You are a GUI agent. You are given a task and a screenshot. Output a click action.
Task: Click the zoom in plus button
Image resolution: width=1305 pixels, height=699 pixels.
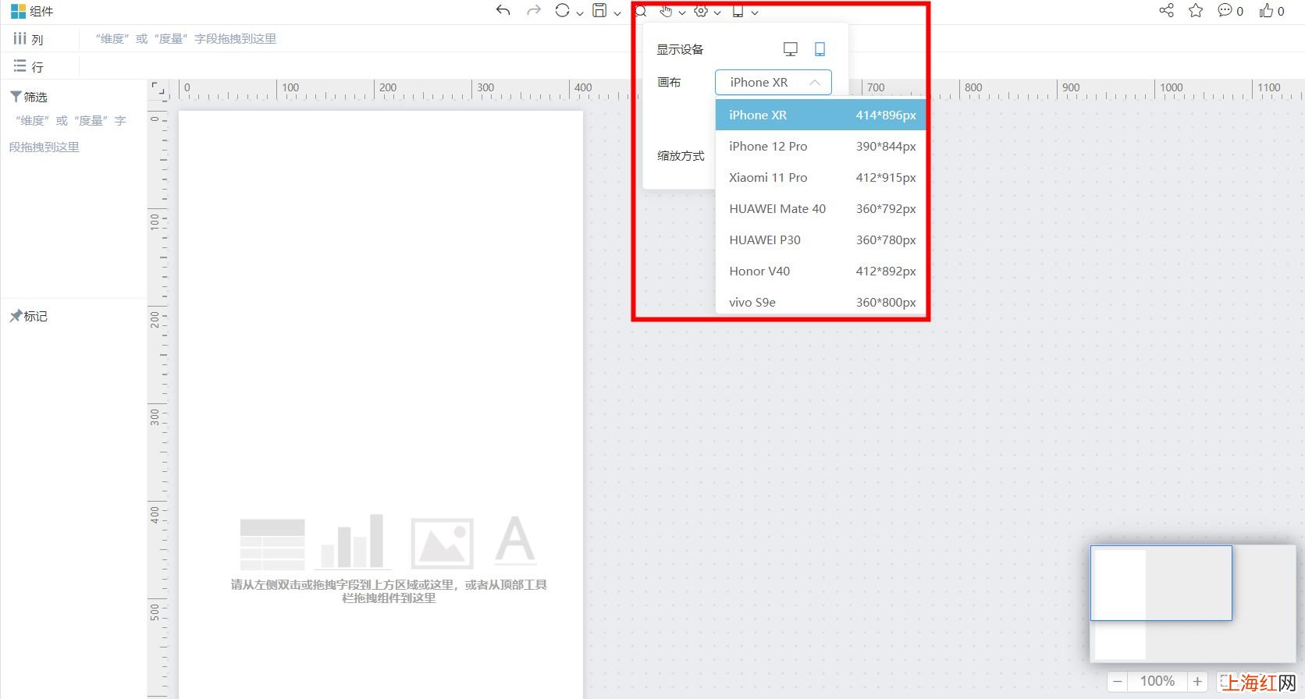click(x=1197, y=681)
